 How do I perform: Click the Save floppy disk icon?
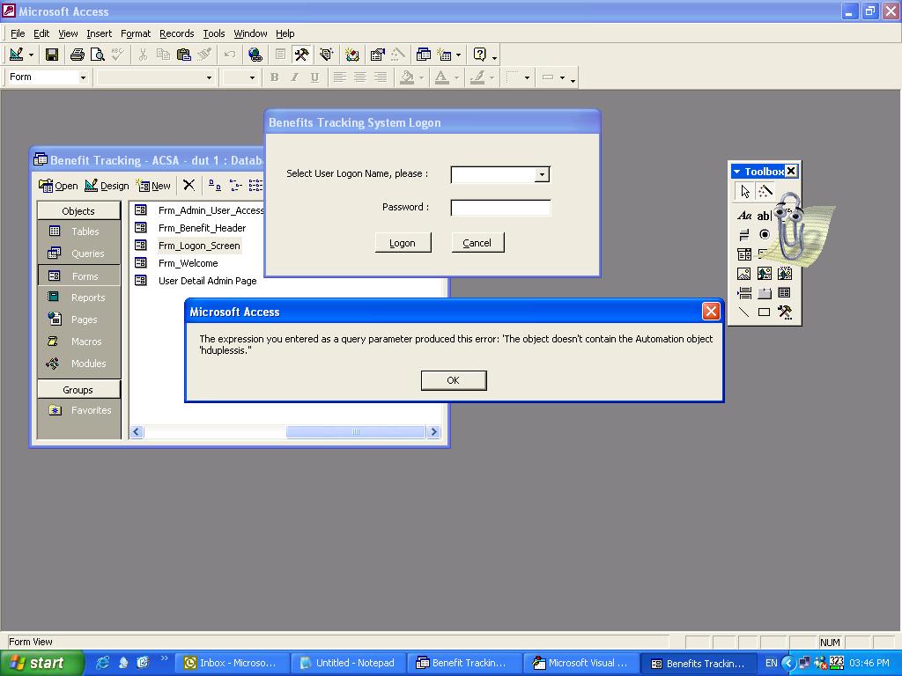52,55
